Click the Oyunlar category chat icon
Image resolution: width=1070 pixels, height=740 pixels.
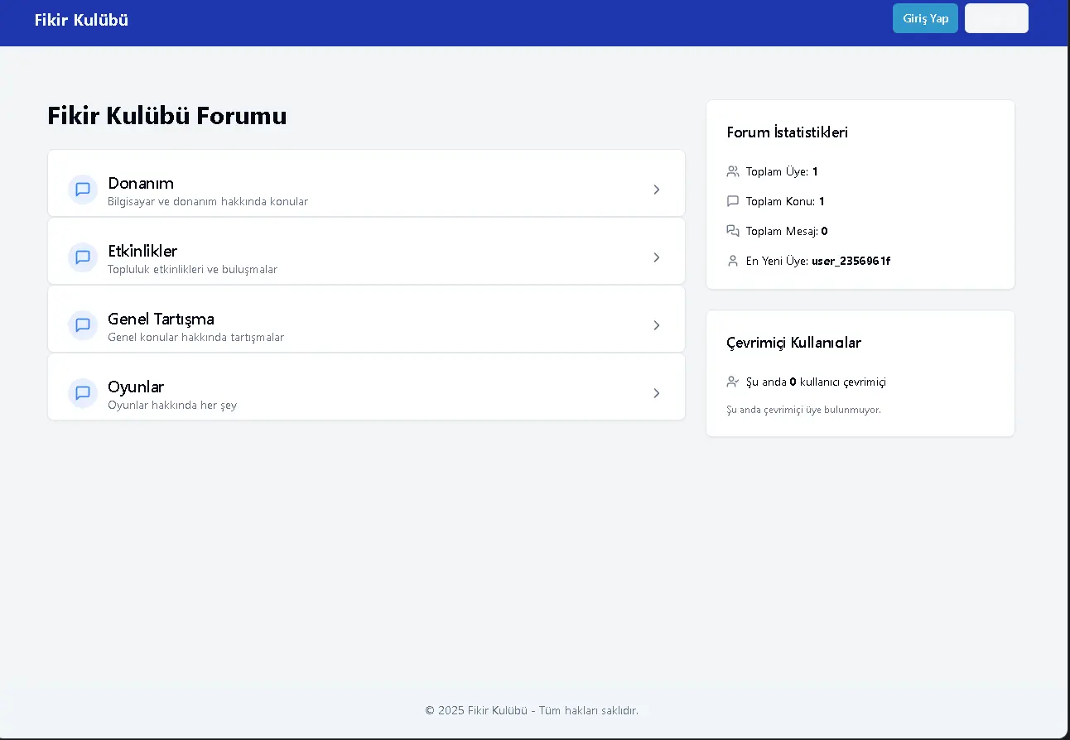(x=83, y=393)
